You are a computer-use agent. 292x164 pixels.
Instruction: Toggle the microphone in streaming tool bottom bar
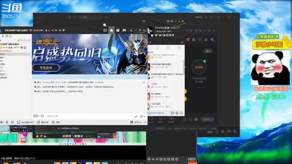pos(161,119)
